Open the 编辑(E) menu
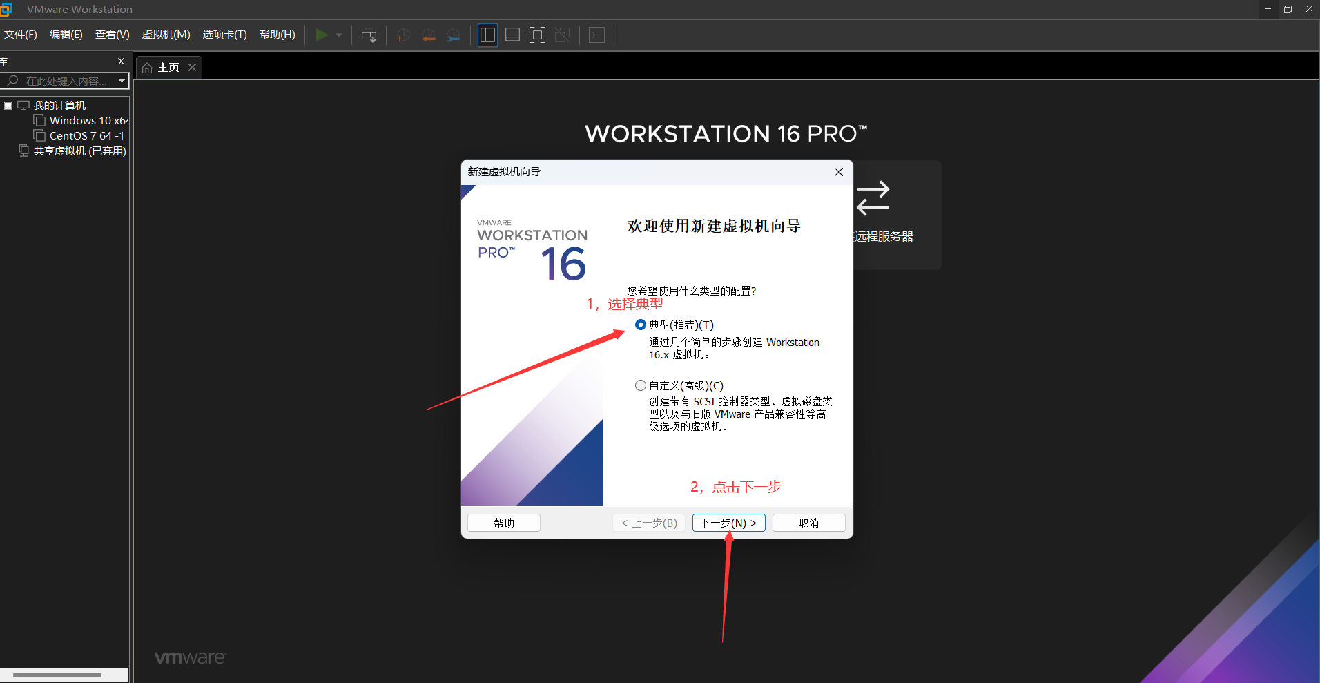 click(66, 35)
